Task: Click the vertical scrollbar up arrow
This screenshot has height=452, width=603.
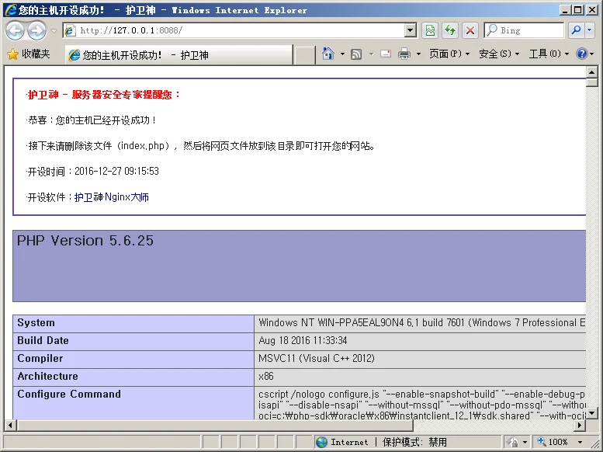Action: point(591,72)
